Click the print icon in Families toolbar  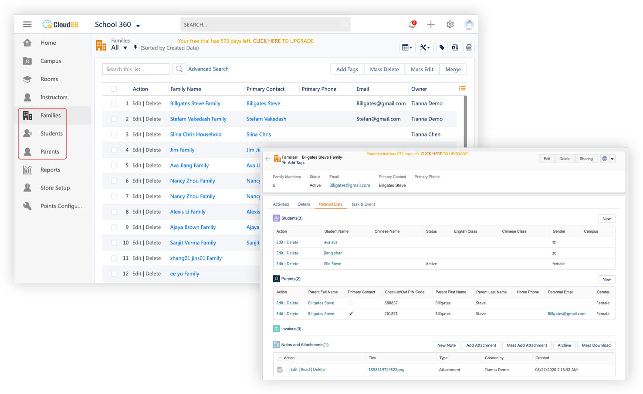tap(469, 47)
